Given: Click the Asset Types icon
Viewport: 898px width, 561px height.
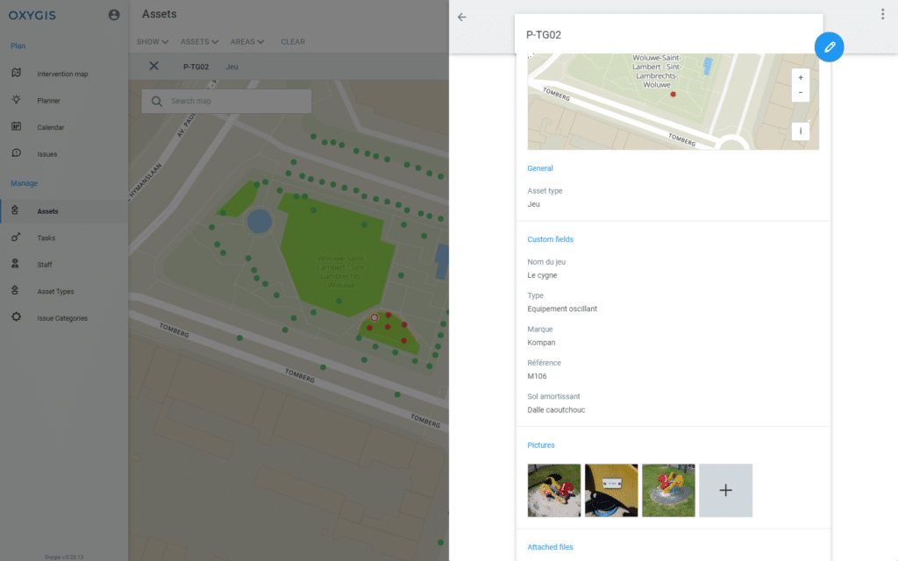Looking at the screenshot, I should click(x=16, y=290).
